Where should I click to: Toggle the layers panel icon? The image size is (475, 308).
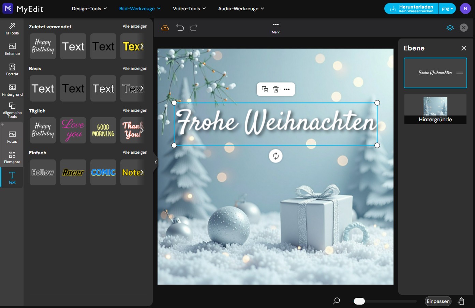450,28
